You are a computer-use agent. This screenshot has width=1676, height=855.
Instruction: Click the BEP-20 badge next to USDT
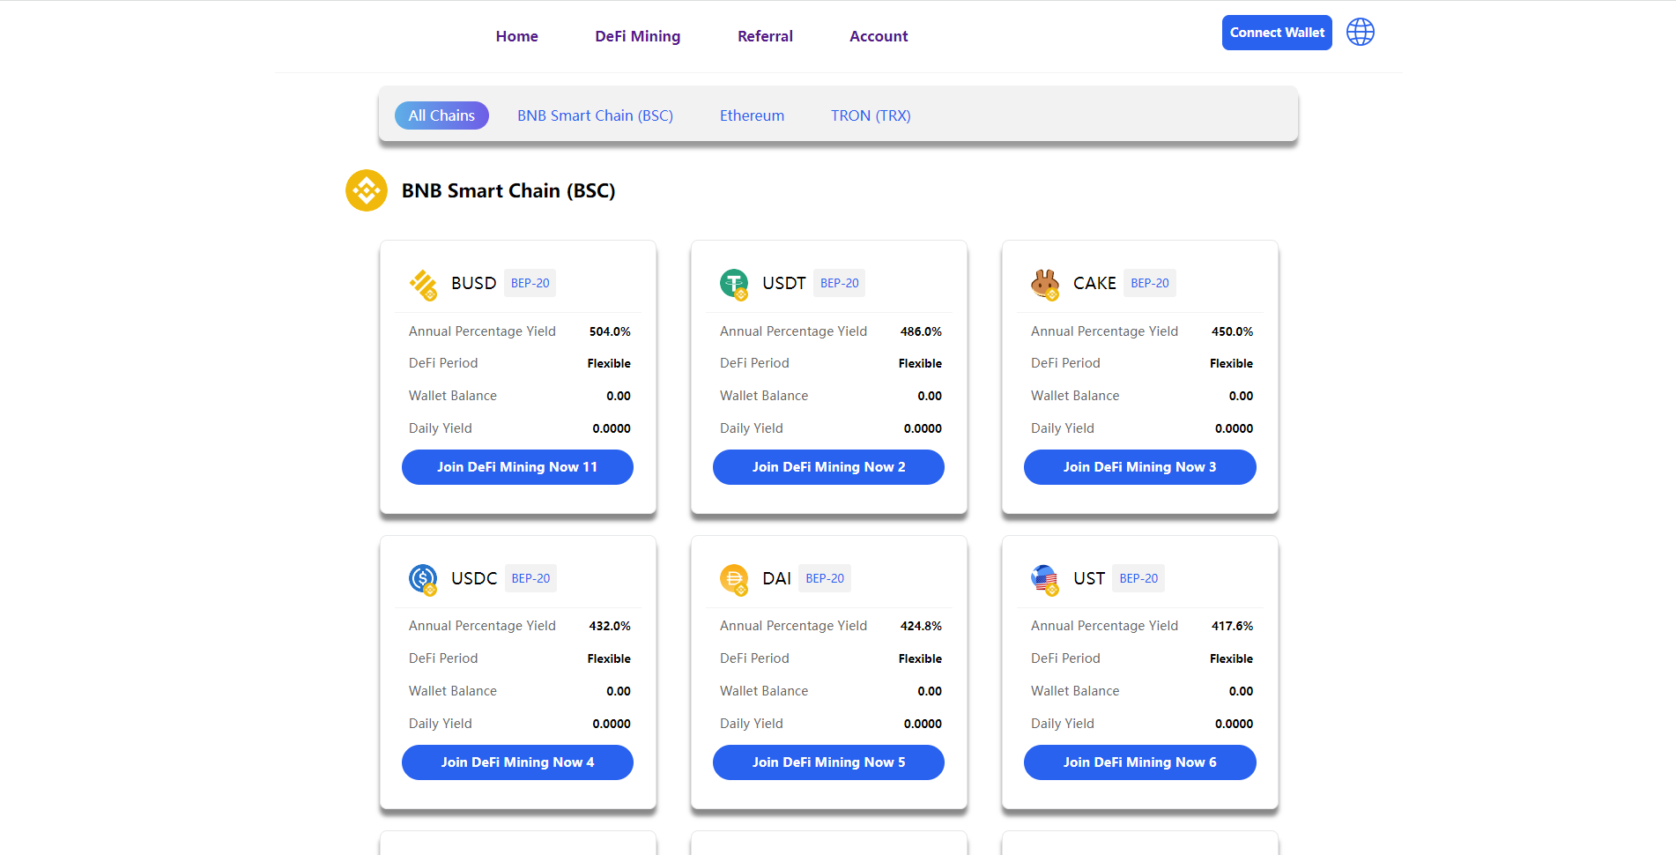click(x=839, y=283)
